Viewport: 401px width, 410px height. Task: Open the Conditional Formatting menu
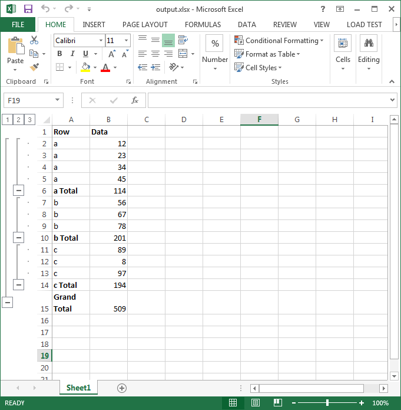click(279, 41)
